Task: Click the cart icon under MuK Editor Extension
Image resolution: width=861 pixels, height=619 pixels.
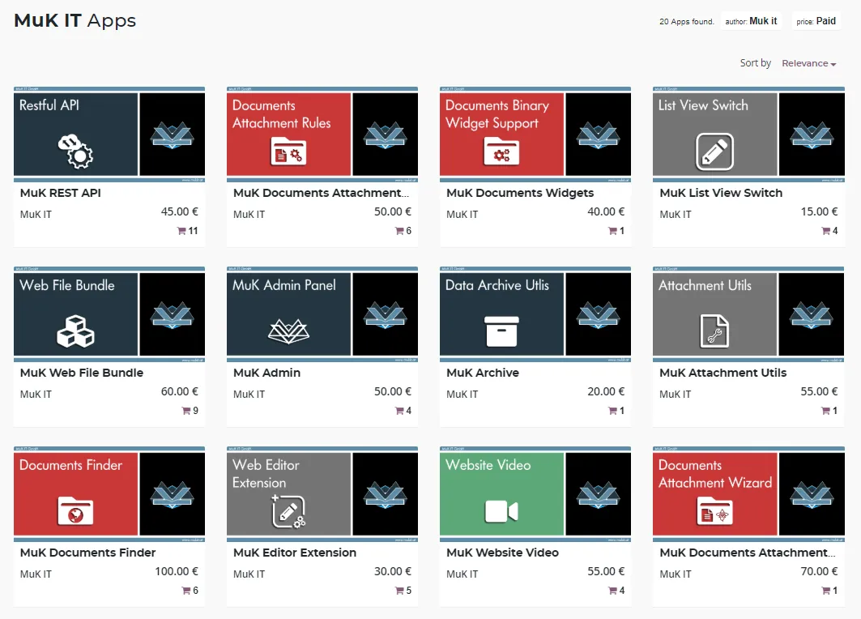Action: [x=399, y=591]
